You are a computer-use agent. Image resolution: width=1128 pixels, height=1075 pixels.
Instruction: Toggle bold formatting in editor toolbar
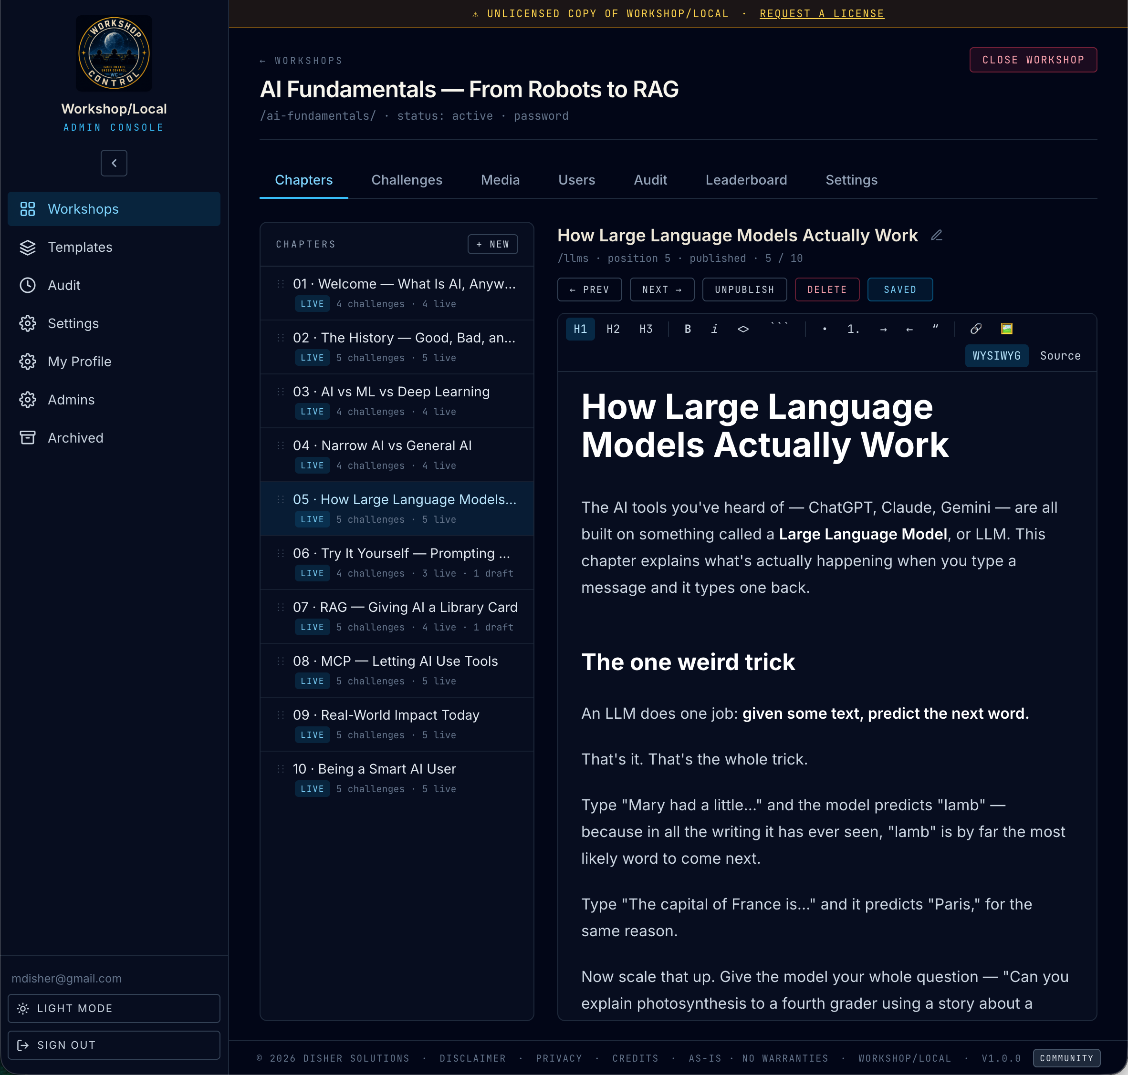[x=687, y=329]
